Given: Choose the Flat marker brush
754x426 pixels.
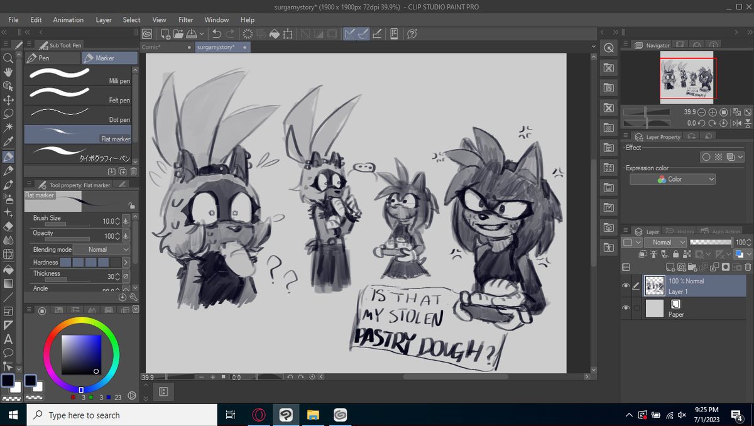Looking at the screenshot, I should [x=78, y=133].
